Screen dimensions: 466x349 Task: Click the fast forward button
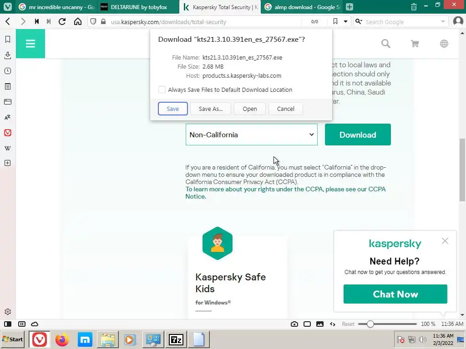point(49,22)
